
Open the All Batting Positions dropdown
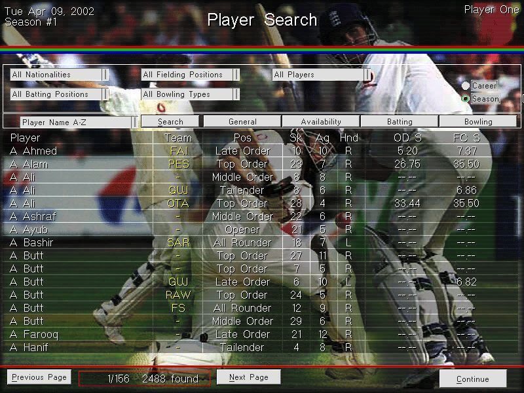tap(59, 94)
